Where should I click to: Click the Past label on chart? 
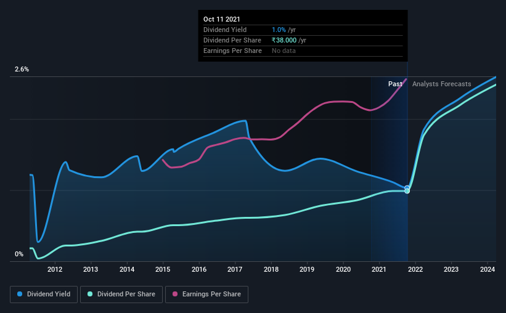[x=395, y=84]
